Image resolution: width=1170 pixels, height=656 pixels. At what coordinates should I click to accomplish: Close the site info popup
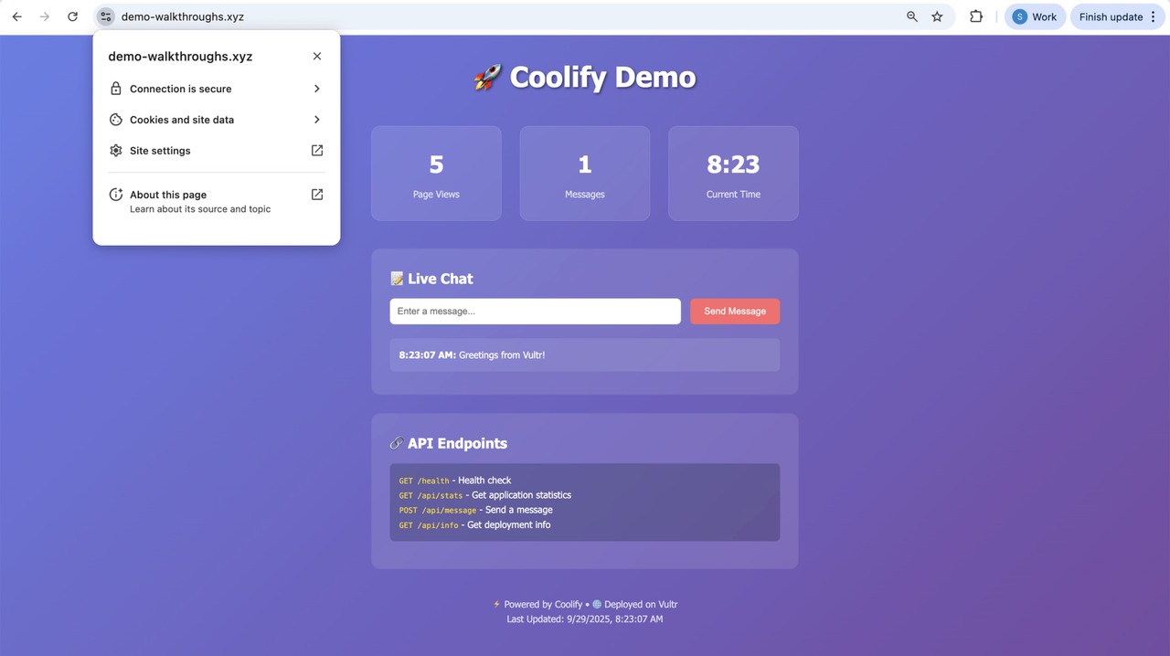(x=317, y=56)
